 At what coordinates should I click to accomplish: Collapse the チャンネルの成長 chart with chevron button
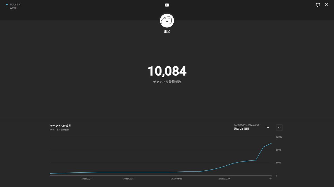pos(279,127)
